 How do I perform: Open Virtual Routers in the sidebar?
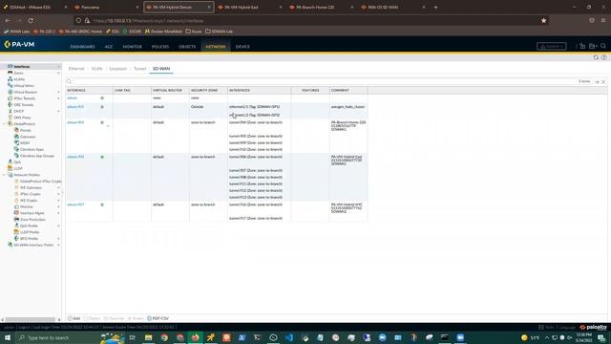click(26, 92)
